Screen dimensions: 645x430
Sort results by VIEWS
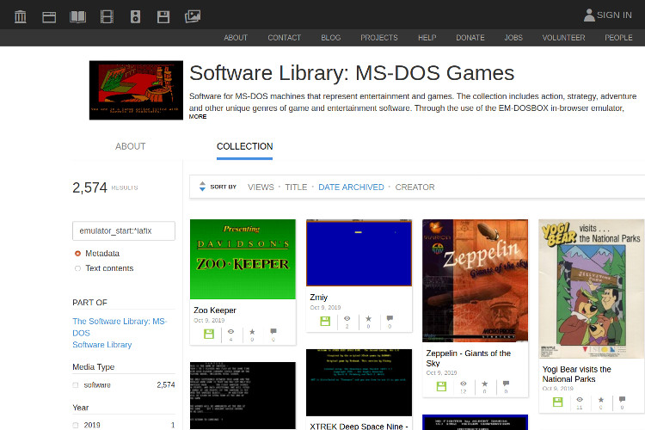point(261,187)
